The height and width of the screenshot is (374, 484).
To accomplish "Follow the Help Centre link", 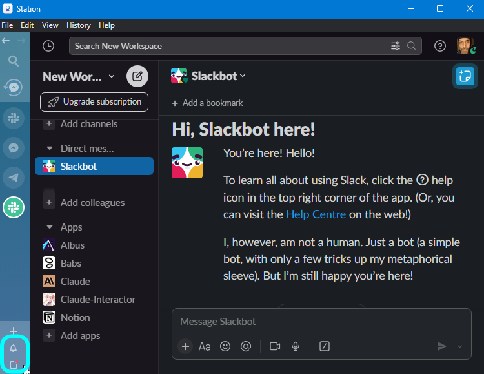I will 316,214.
